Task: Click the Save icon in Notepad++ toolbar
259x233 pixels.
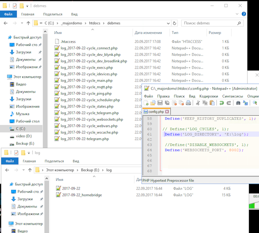Action: tap(159, 103)
